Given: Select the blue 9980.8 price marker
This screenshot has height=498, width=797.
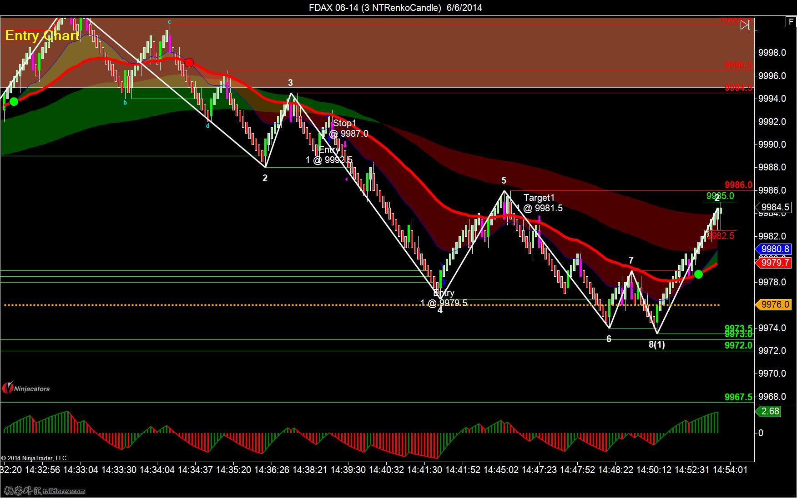Looking at the screenshot, I should [x=774, y=249].
